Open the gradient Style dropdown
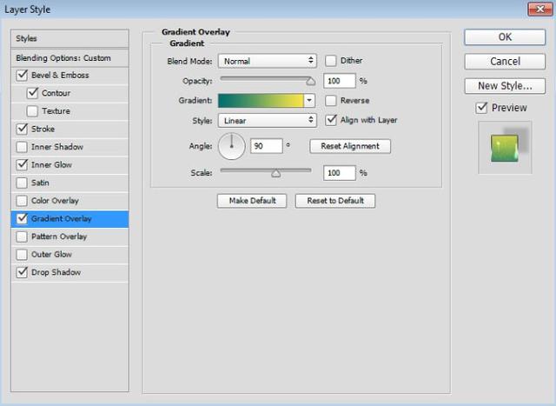Image resolution: width=556 pixels, height=406 pixels. point(268,120)
